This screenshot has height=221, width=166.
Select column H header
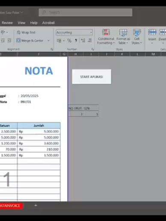pyautogui.click(x=76, y=54)
